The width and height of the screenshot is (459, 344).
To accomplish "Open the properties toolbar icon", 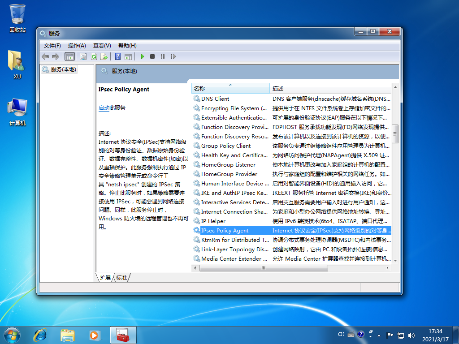I will coord(83,56).
